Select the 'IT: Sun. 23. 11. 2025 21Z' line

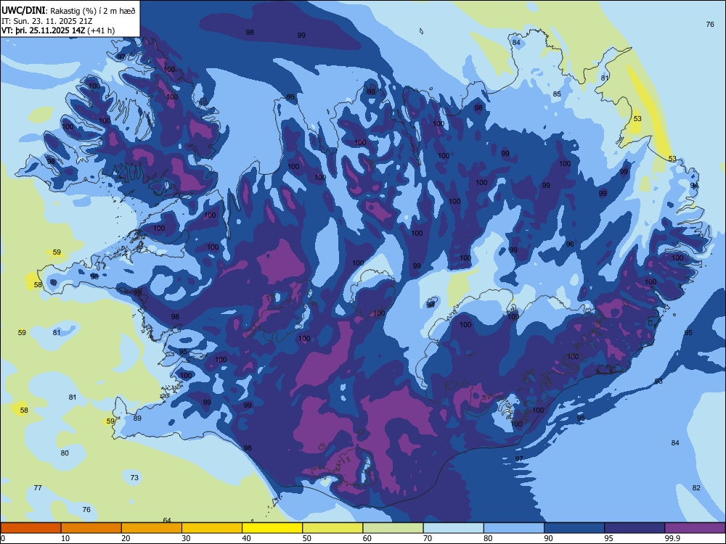coord(46,21)
